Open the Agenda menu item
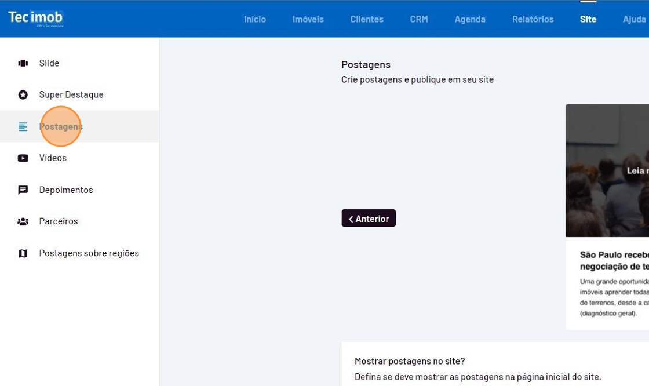 click(x=469, y=19)
